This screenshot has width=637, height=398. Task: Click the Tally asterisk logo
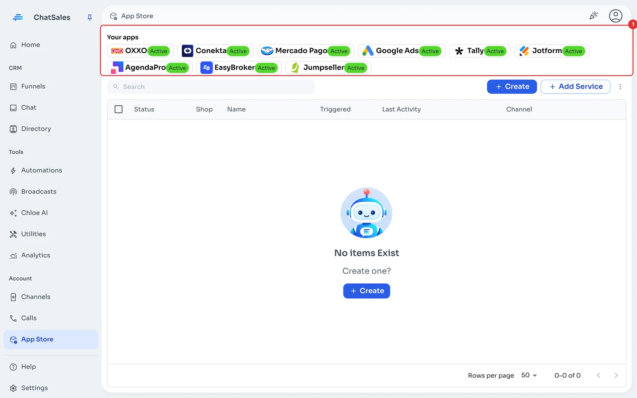click(459, 51)
